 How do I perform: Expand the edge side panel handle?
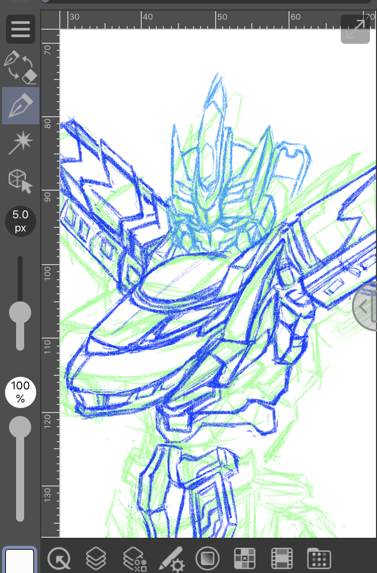365,306
